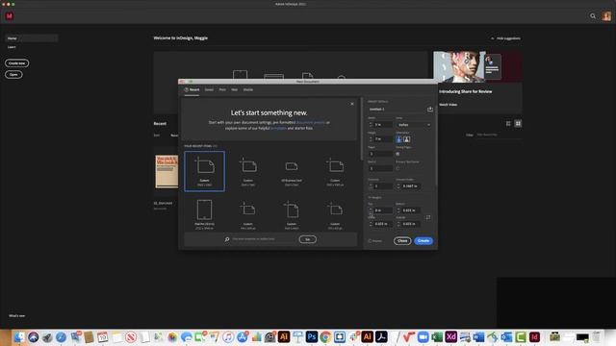Click the Pages number field
Viewport: 616px width, 346px height.
380,154
